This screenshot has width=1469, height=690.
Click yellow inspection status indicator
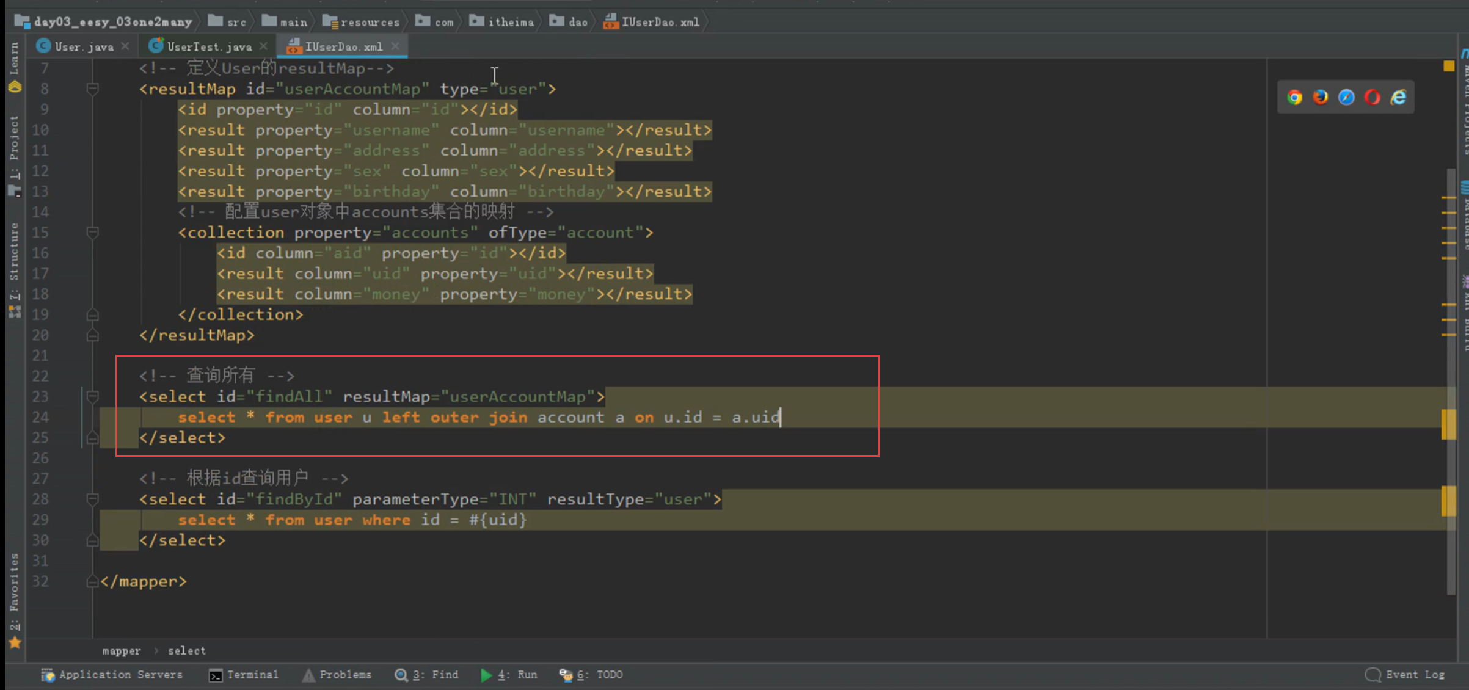[x=1449, y=66]
